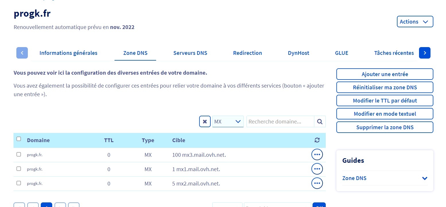The width and height of the screenshot is (446, 207).
Task: Click Modifier en mode textuel button
Action: tap(385, 114)
